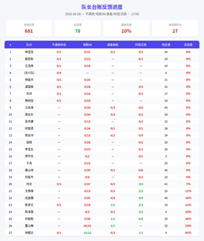
Task: Click the 16/31 电联IM cell in row 26
Action: 87,226
